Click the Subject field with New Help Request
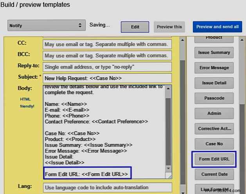Image resolution: width=246 pixels, height=194 pixels. tap(107, 78)
